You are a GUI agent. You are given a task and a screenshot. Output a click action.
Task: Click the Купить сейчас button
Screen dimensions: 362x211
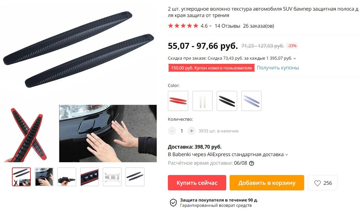[197, 183]
